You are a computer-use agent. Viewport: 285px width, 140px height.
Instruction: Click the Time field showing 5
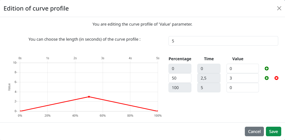point(209,88)
